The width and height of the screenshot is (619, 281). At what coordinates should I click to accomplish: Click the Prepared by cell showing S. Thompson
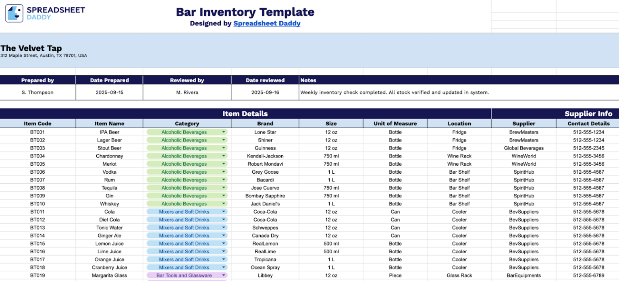pyautogui.click(x=37, y=92)
